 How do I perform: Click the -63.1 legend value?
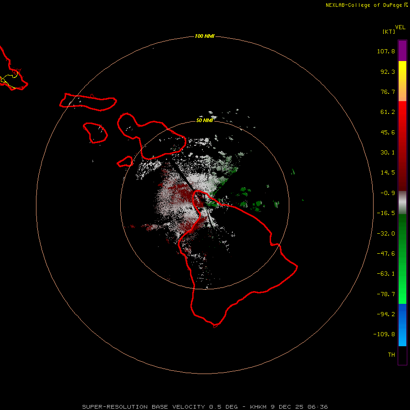[x=386, y=274]
